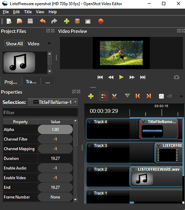Toggle the snapping magnet button
This screenshot has height=210, width=185.
(104, 96)
